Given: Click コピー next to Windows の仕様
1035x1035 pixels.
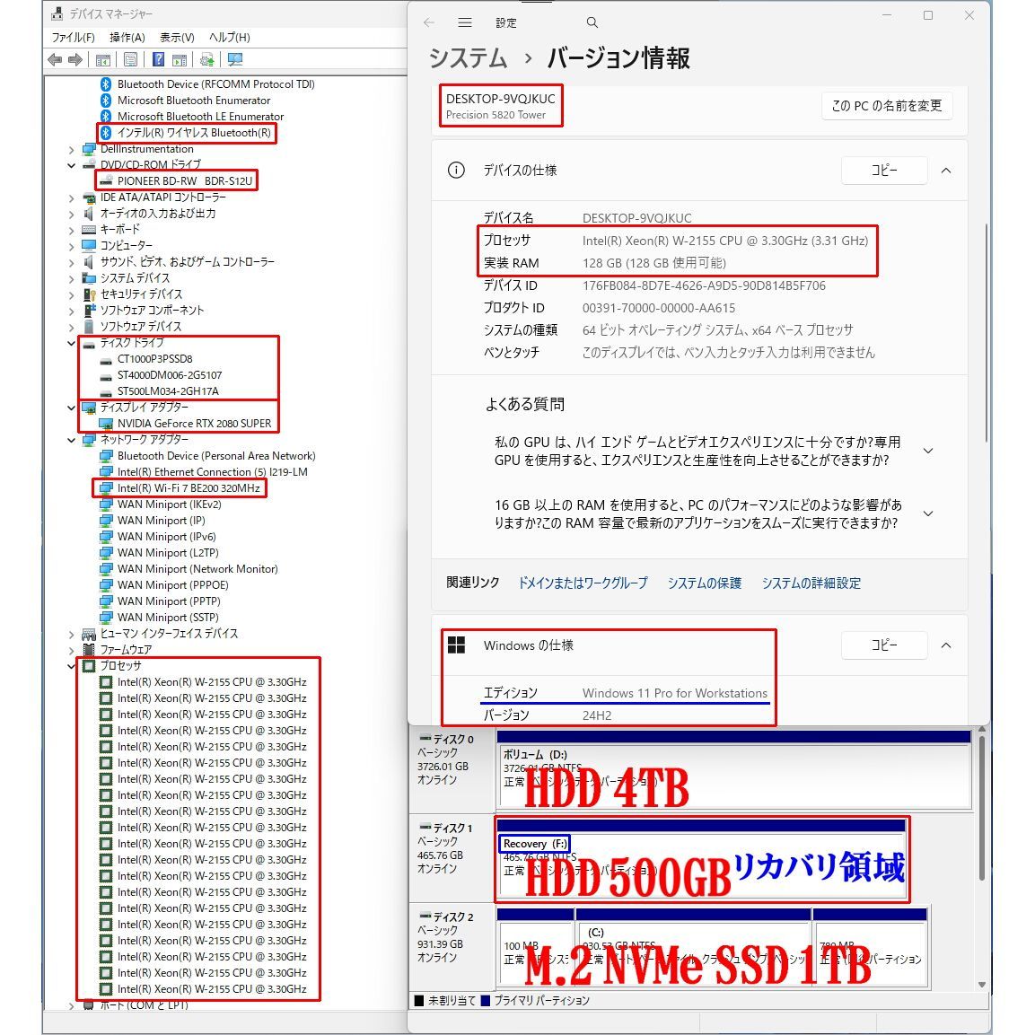Looking at the screenshot, I should [x=883, y=645].
